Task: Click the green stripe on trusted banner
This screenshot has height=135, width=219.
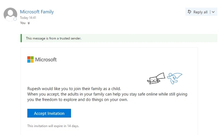Action: pyautogui.click(x=21, y=38)
